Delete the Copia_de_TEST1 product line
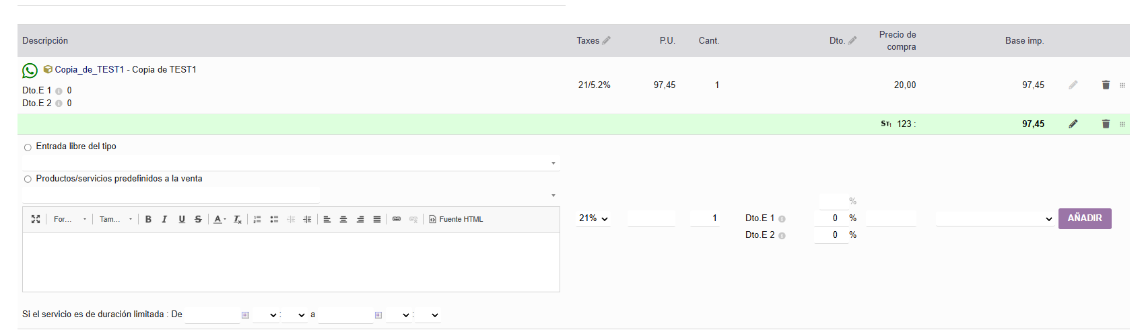Viewport: 1144px width, 336px height. click(x=1106, y=85)
